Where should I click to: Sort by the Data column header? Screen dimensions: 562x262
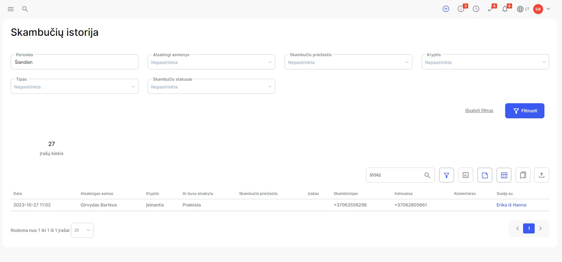(x=18, y=194)
